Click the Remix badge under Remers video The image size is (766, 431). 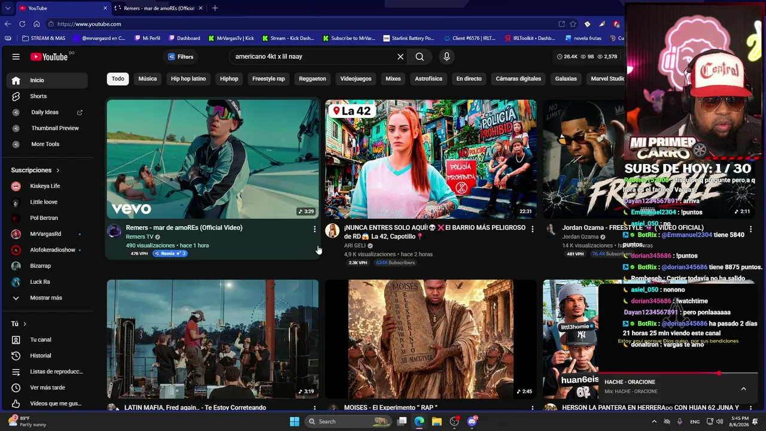pos(171,254)
